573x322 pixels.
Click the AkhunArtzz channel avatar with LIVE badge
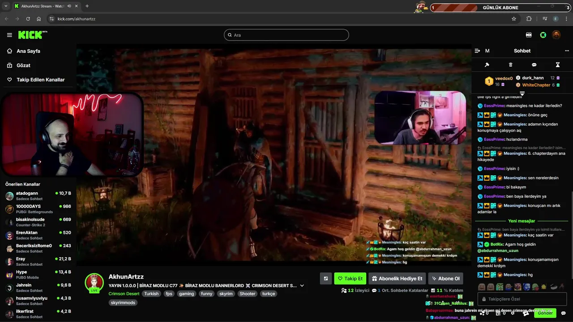click(x=94, y=283)
